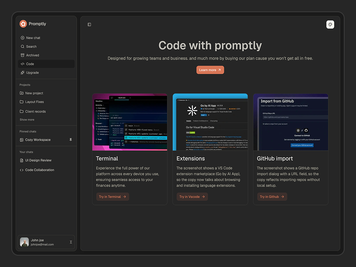
Task: Click the Search magnifier icon
Action: click(22, 46)
